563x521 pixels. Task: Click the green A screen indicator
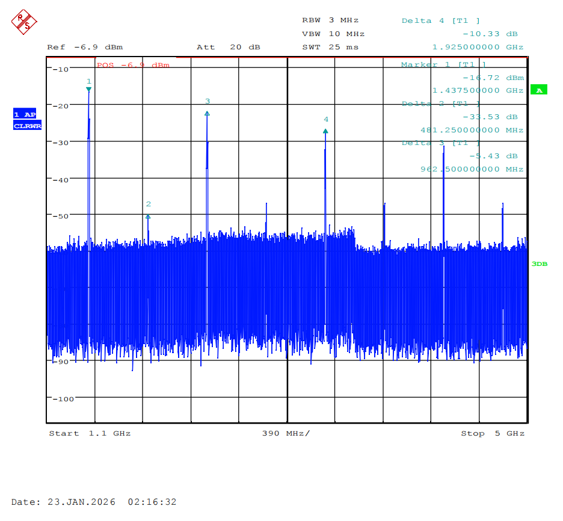point(538,90)
